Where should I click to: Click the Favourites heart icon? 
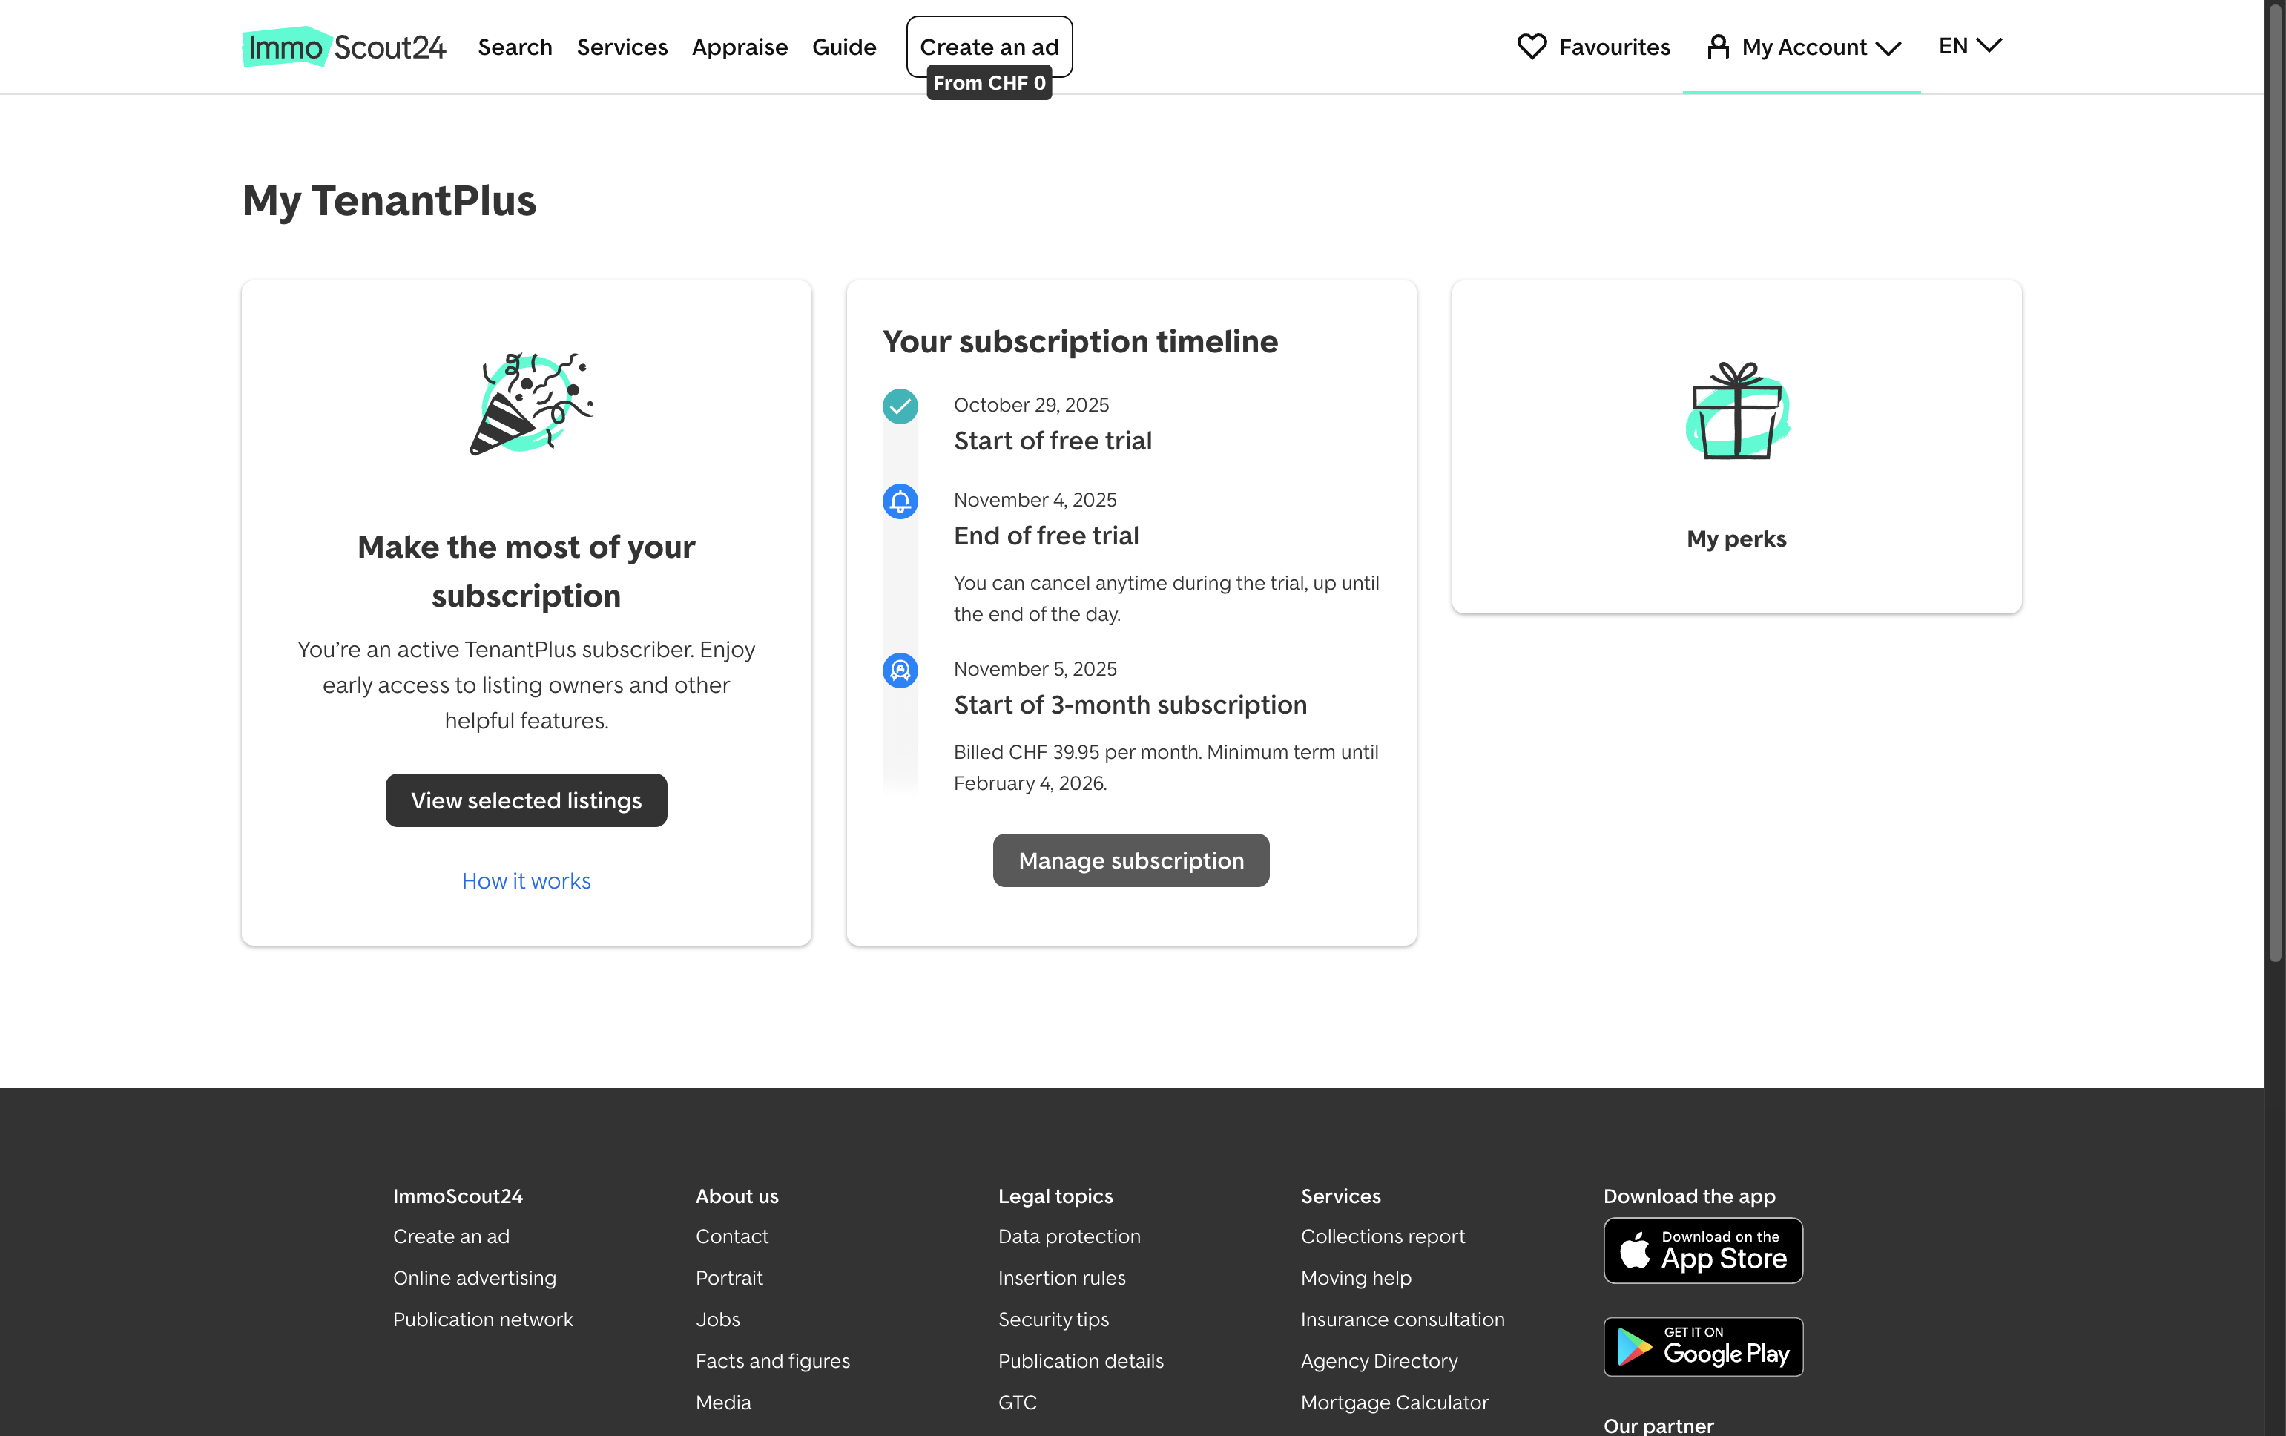point(1531,47)
